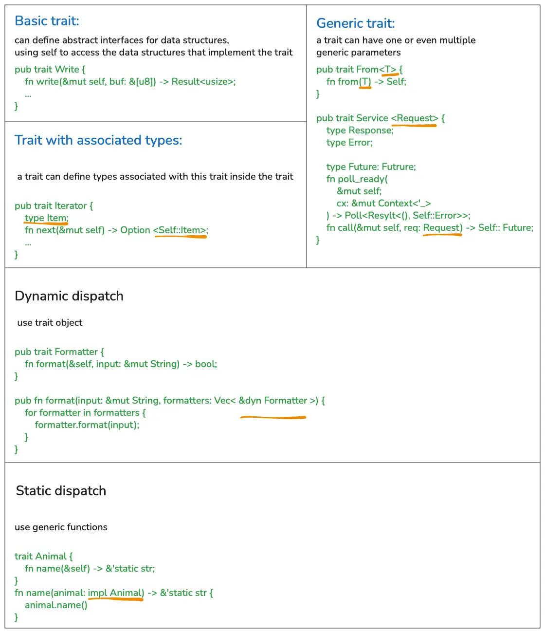Click the underlined "<T>" in From trait
The image size is (545, 633).
390,70
